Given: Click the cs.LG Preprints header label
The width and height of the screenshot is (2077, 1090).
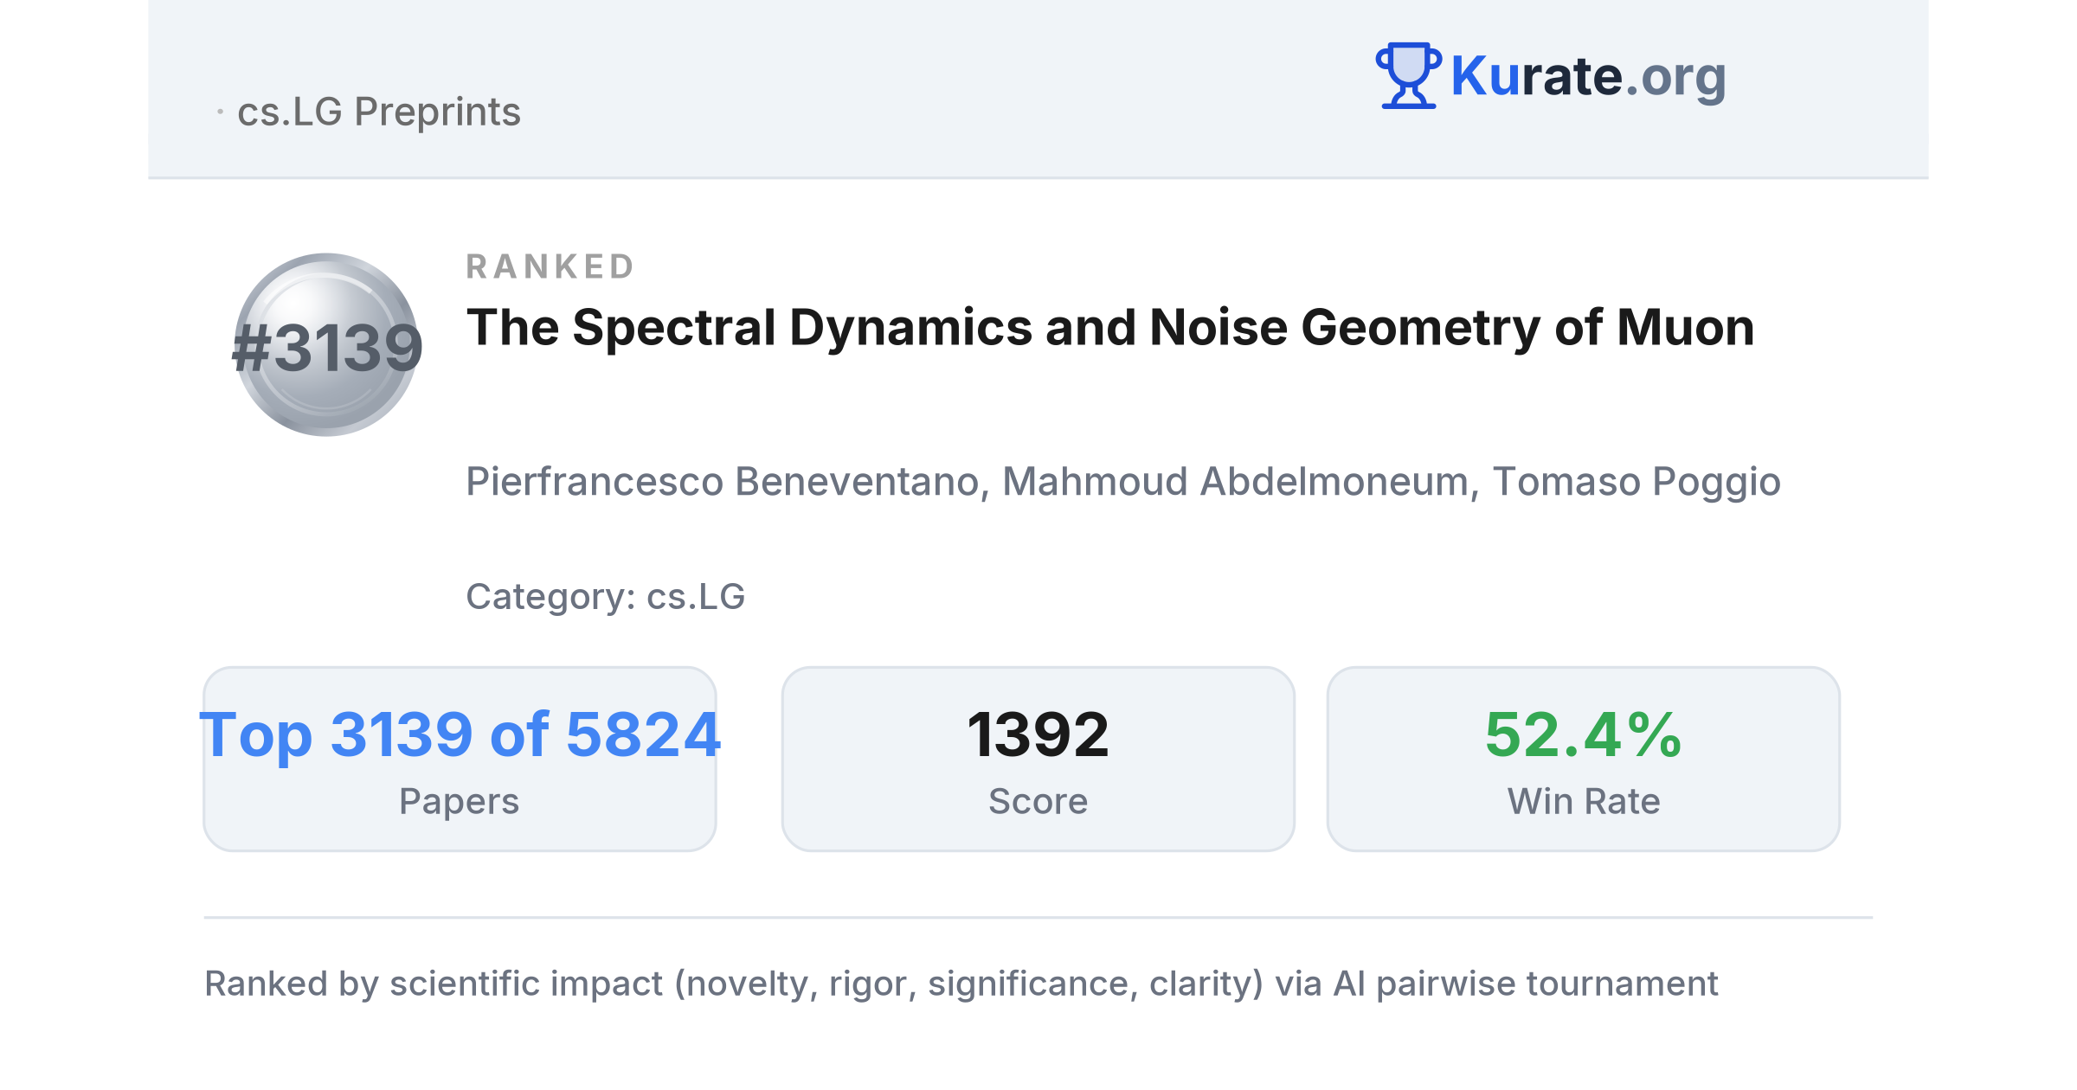Looking at the screenshot, I should click(379, 112).
